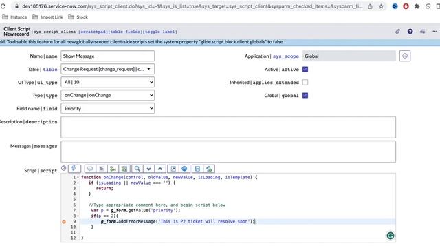Click the replace all script toolbar icon
The width and height of the screenshot is (440, 248).
click(x=124, y=169)
